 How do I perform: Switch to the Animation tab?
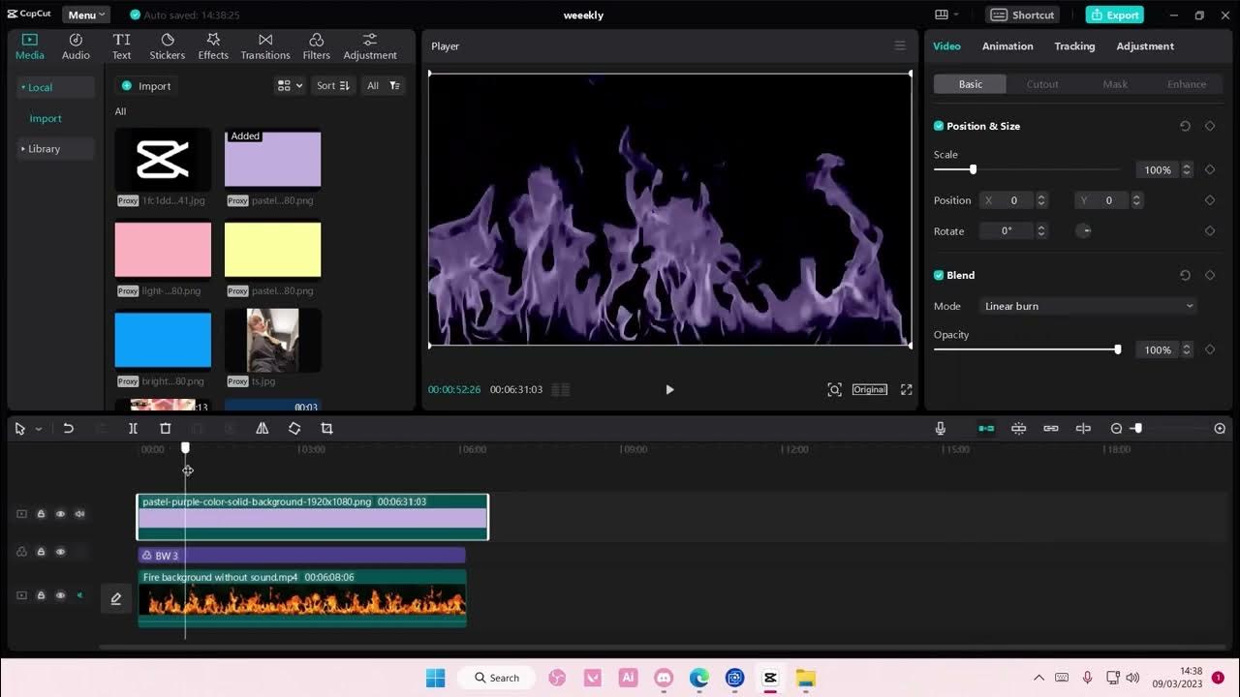click(x=1007, y=45)
